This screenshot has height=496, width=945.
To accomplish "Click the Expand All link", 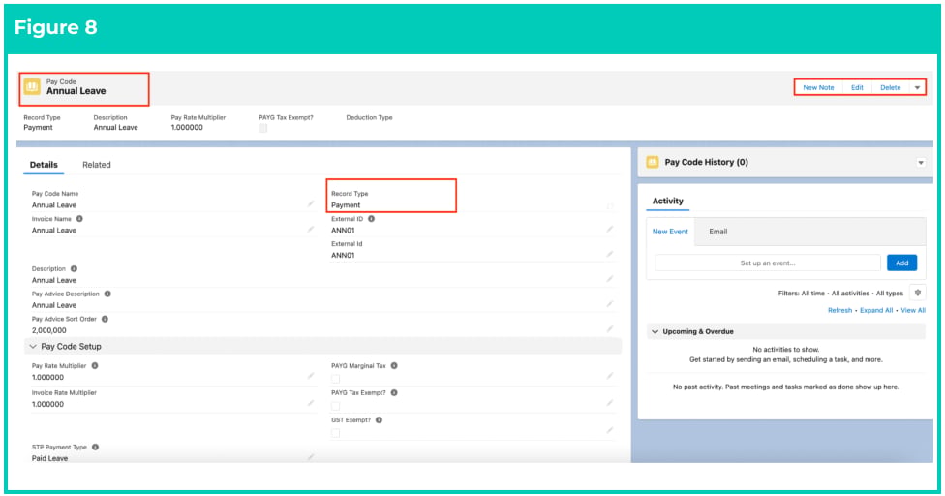I will pos(875,310).
